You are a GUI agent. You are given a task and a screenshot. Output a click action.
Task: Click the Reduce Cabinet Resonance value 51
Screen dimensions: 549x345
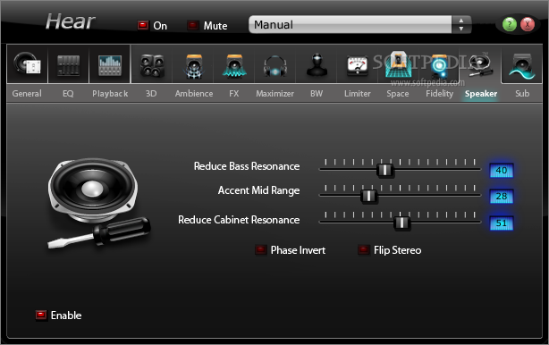(x=502, y=223)
